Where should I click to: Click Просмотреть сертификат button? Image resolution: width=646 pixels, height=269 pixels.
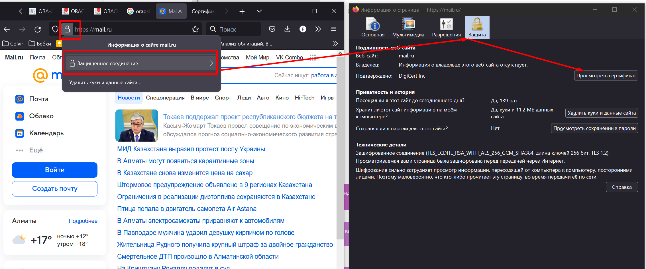[x=606, y=76]
